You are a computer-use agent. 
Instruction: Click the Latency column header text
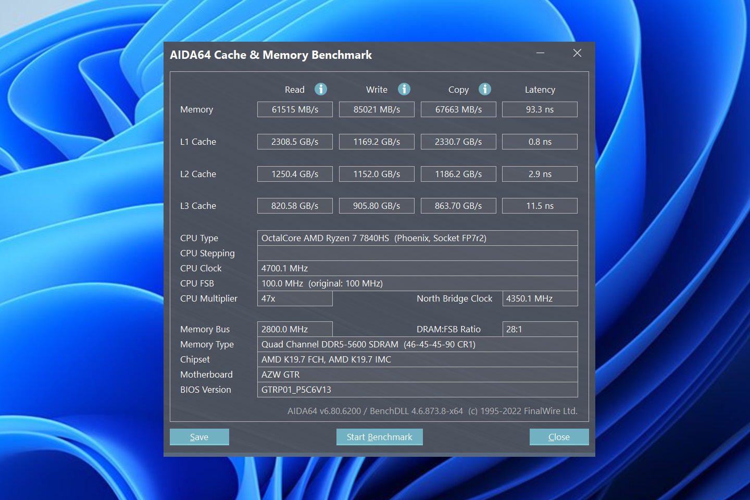click(x=540, y=90)
